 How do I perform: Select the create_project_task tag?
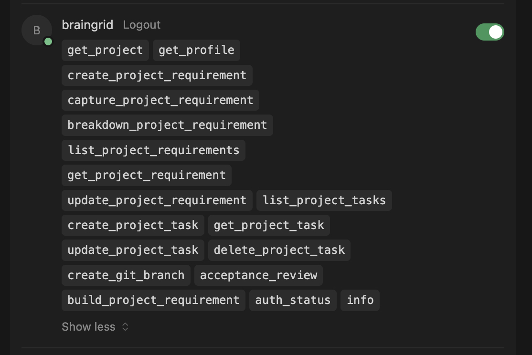tap(133, 225)
